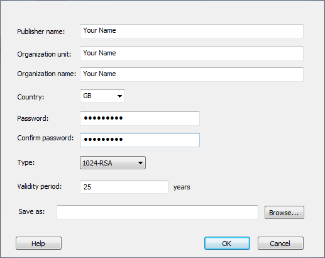Click the "Country:" label text
The width and height of the screenshot is (325, 258).
click(31, 97)
